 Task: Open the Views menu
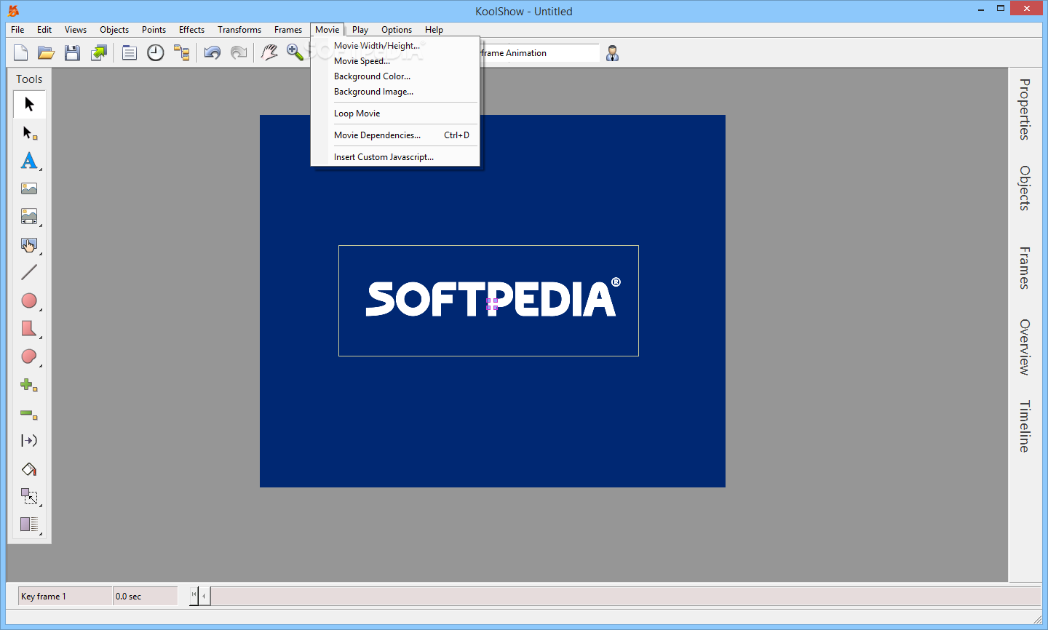point(76,30)
